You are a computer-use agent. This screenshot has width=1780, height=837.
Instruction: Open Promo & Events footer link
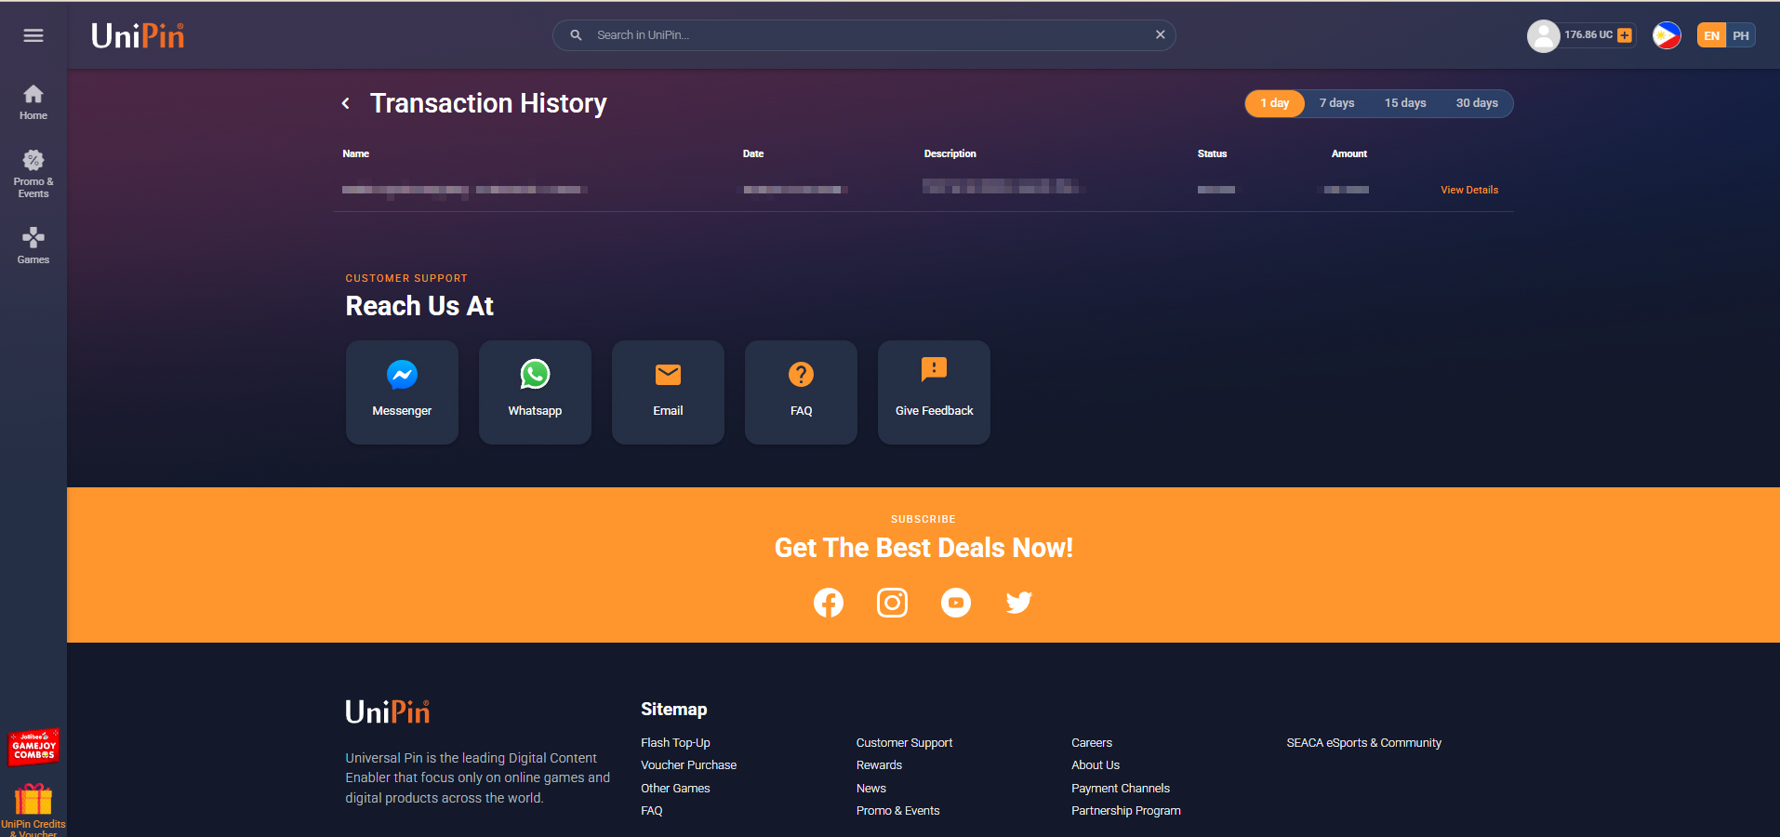(897, 811)
